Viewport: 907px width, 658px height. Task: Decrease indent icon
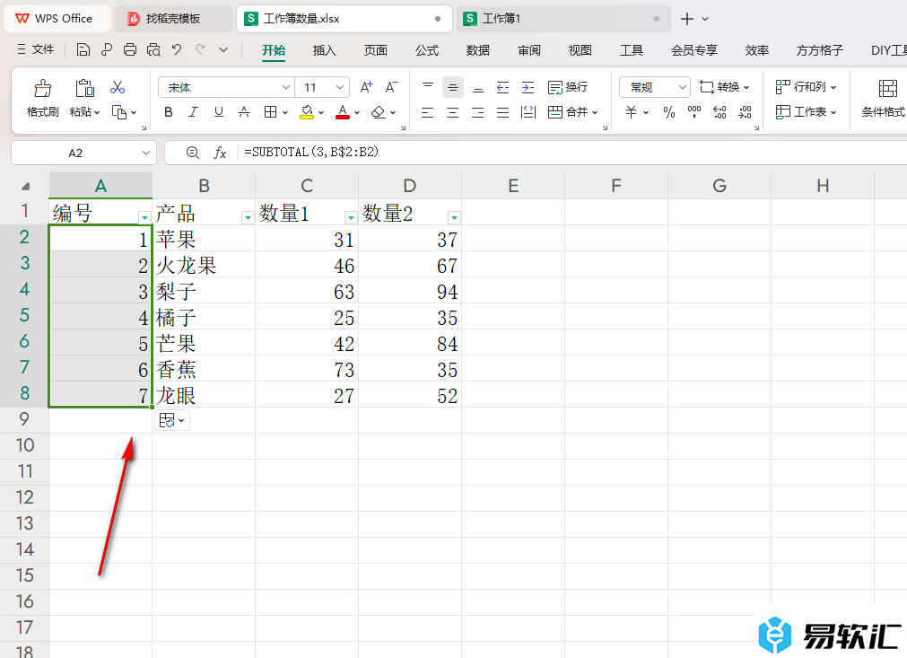coord(502,87)
